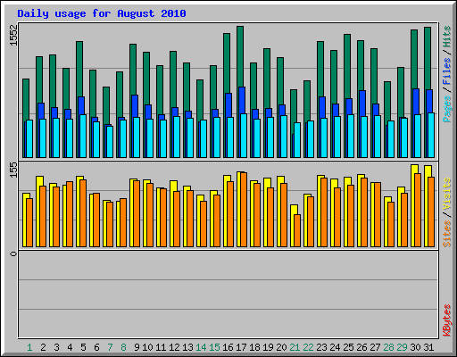Select day label "5" on the x-axis

[83, 347]
